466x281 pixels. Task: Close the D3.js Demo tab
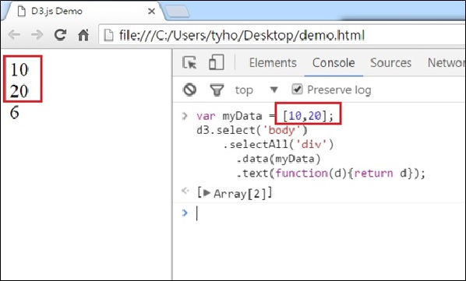click(152, 11)
